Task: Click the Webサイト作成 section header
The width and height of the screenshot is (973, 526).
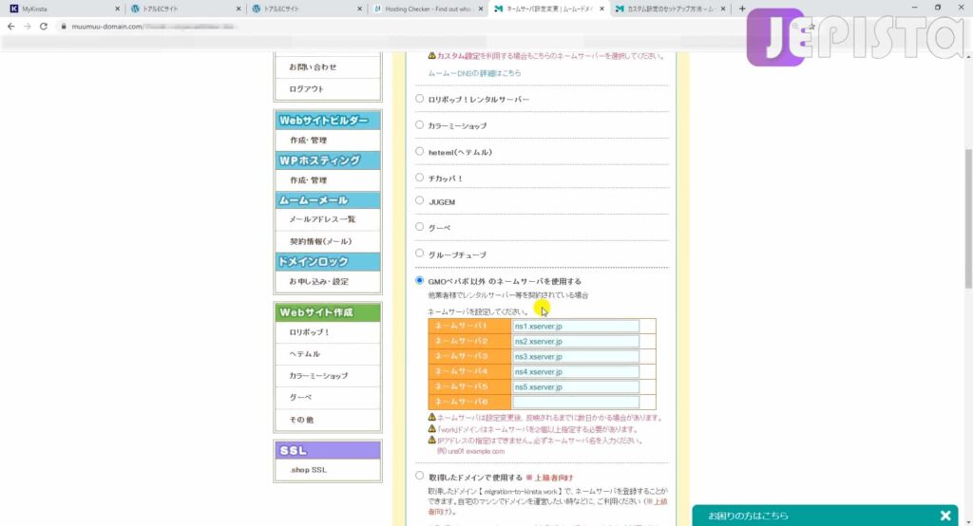Action: tap(328, 312)
